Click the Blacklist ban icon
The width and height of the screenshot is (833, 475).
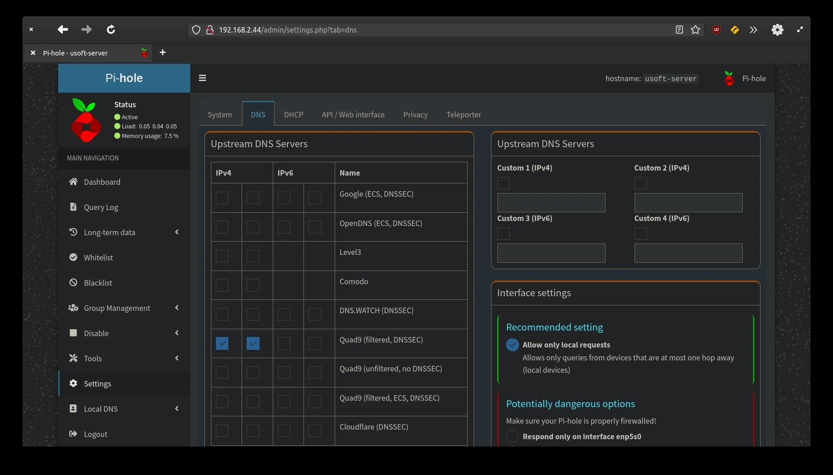coord(73,282)
